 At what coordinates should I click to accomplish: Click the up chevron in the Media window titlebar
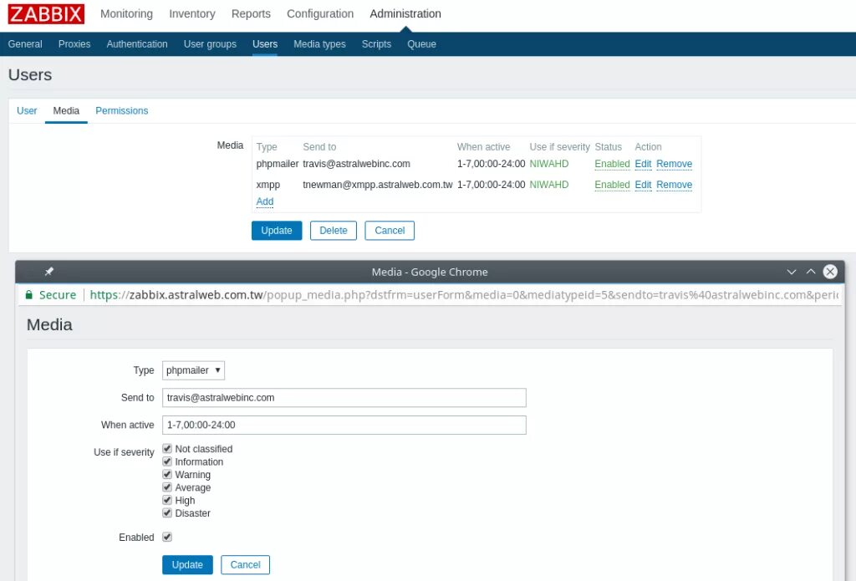pos(811,272)
